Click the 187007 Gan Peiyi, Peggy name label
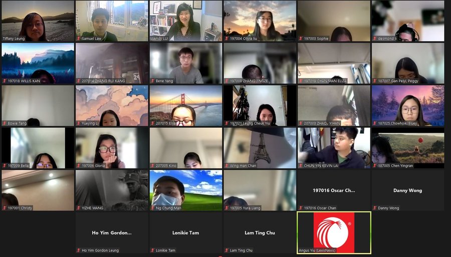The image size is (451, 257). pyautogui.click(x=399, y=81)
